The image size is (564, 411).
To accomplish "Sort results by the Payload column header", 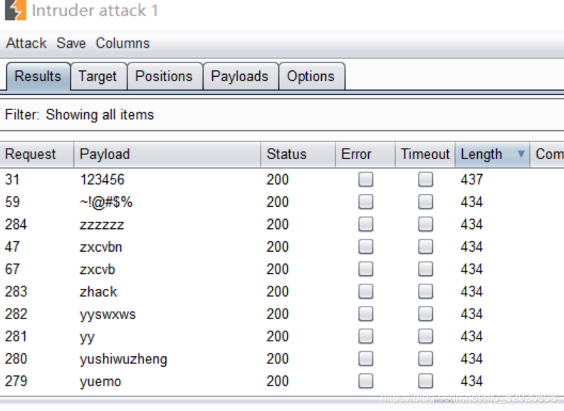I will [x=167, y=154].
